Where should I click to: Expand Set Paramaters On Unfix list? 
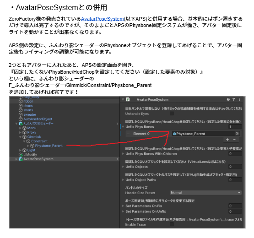pos(123,211)
